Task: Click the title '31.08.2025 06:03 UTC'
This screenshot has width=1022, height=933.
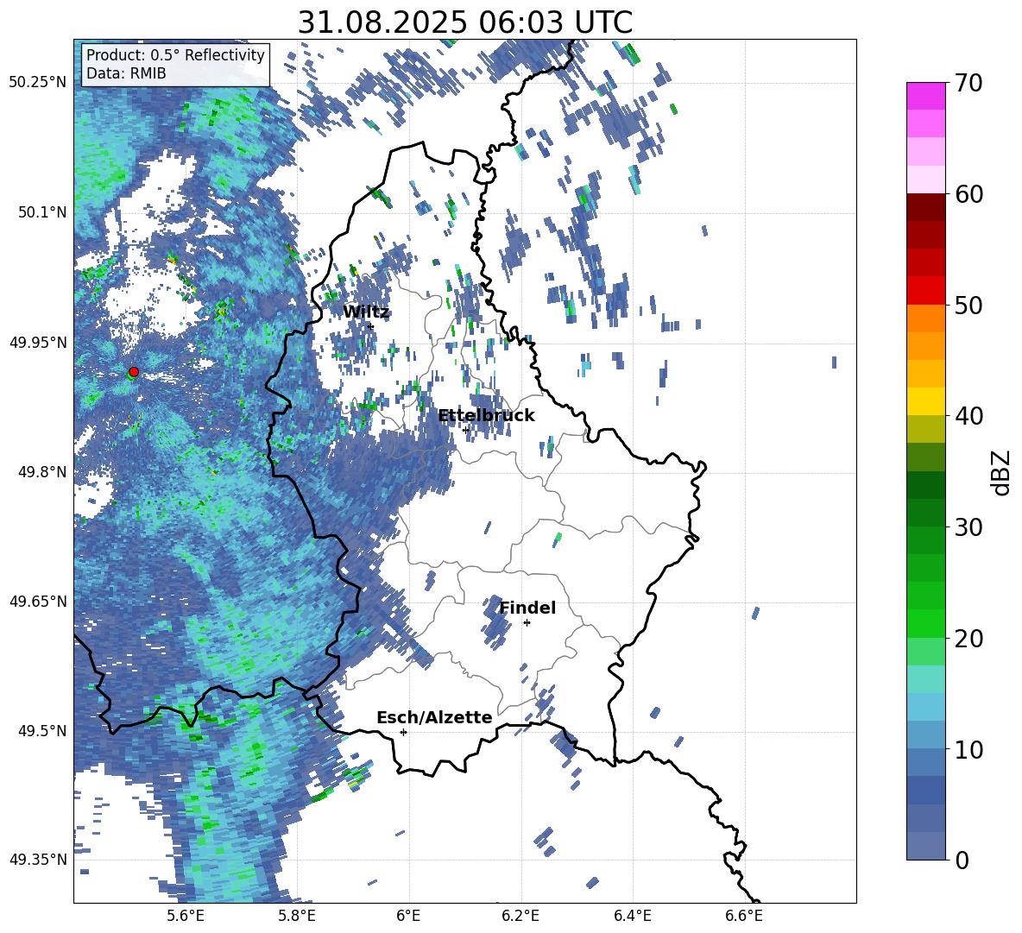Action: pos(464,22)
